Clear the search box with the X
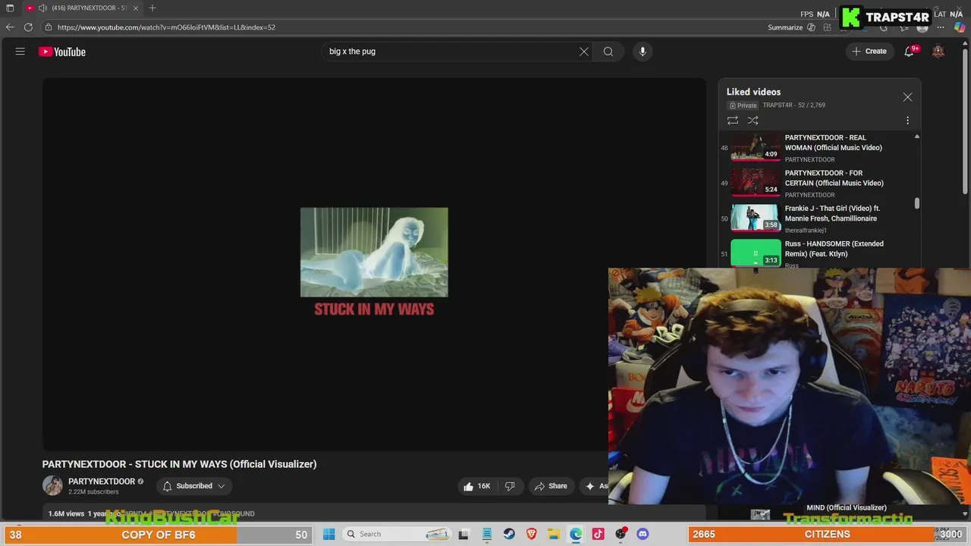The image size is (971, 546). [584, 52]
